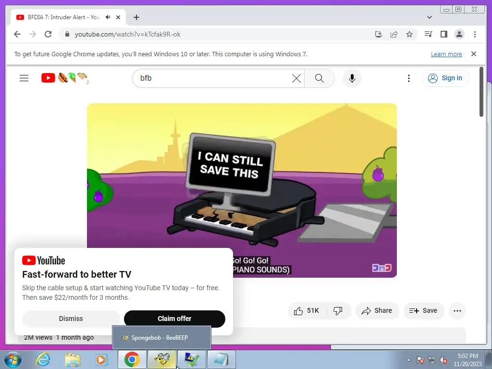492x369 pixels.
Task: Click the BeeBEEP bee taskbar icon
Action: 162,359
